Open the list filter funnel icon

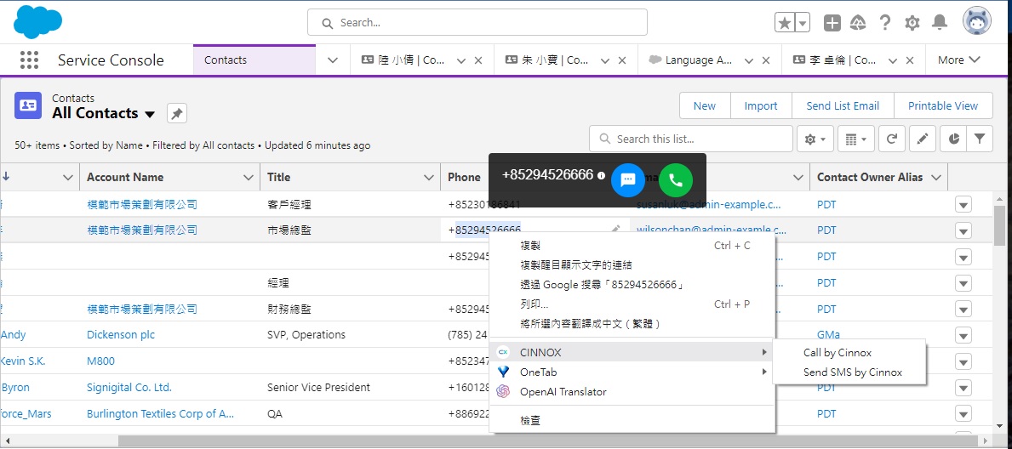coord(980,139)
